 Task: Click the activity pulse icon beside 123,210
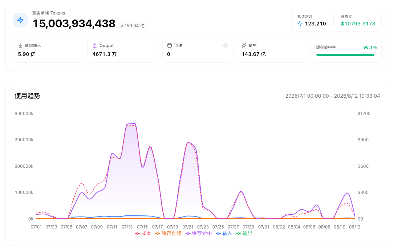click(x=300, y=24)
